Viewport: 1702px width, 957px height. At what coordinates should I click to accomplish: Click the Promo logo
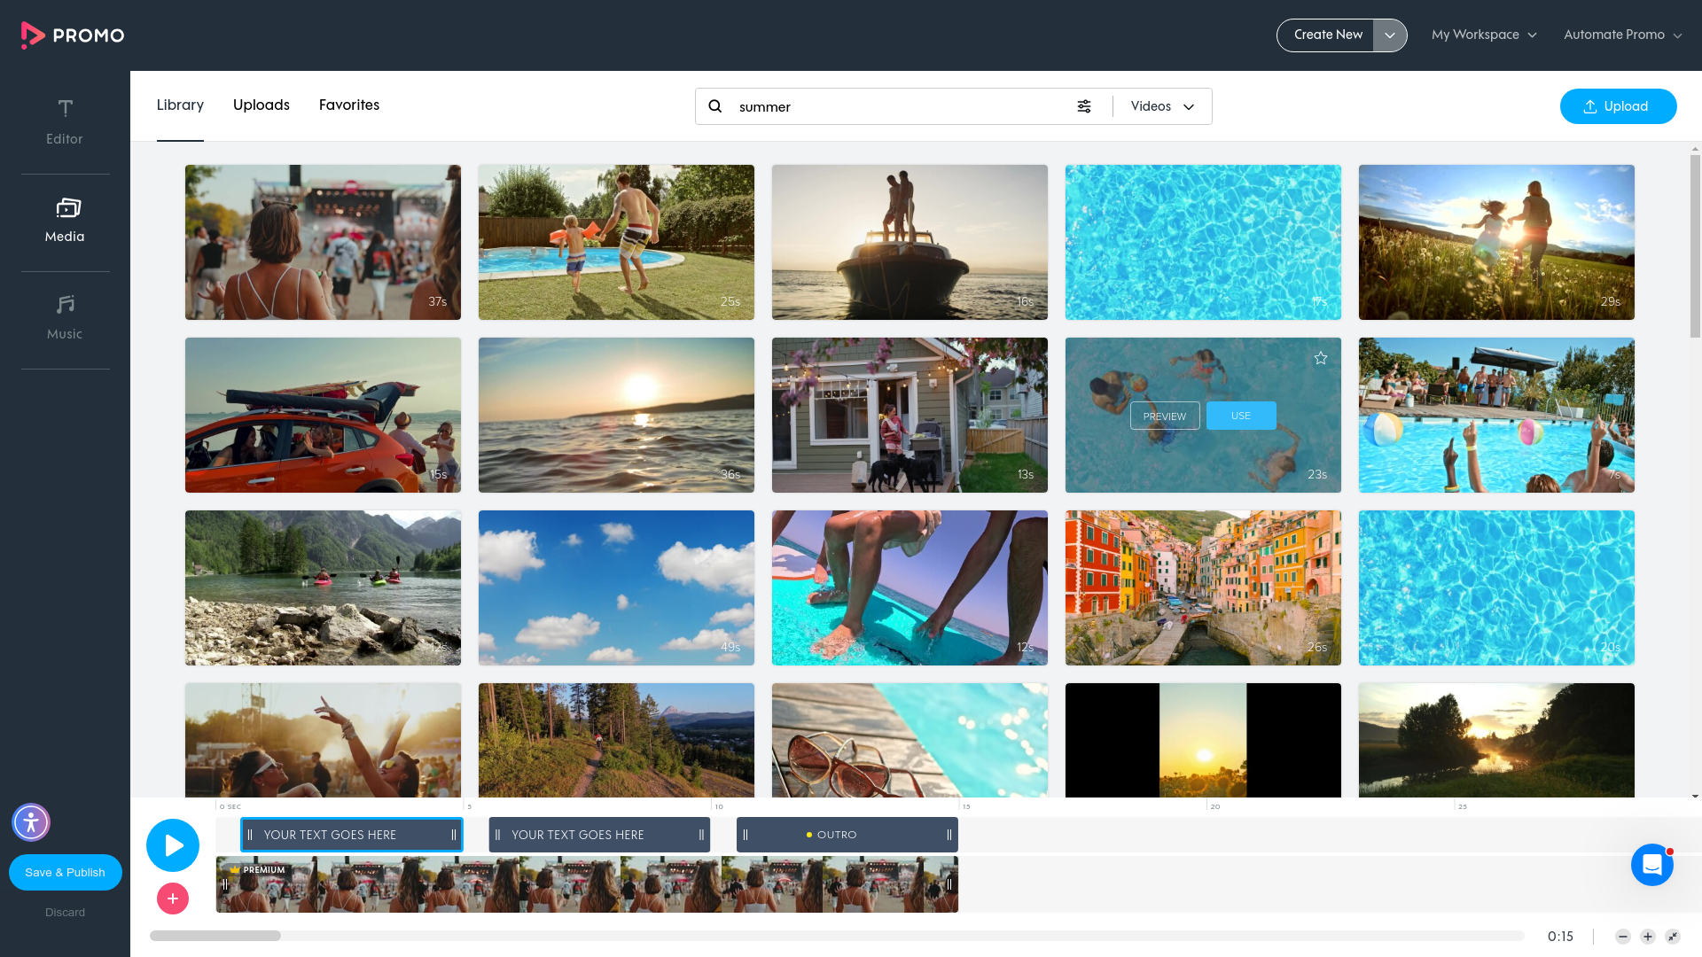[73, 35]
